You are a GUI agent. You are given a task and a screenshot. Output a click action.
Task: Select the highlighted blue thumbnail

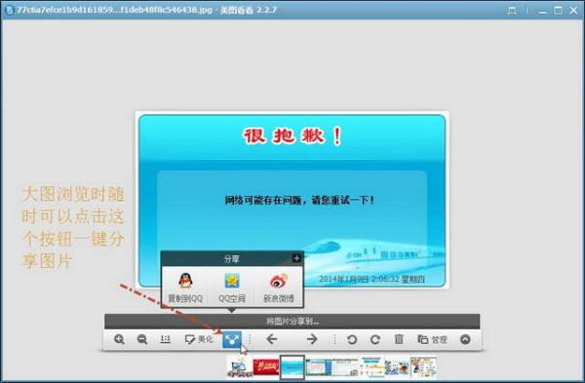click(292, 367)
